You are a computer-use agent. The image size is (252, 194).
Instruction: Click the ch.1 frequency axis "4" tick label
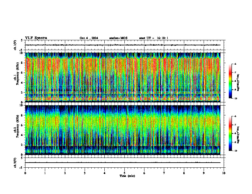click(x=22, y=83)
